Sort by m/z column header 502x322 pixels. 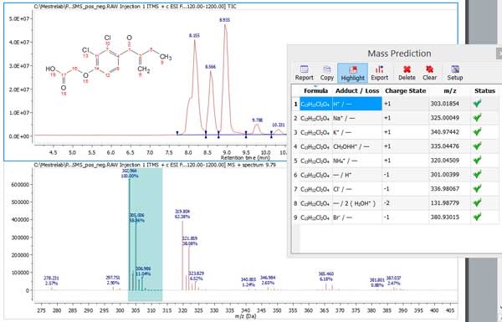[x=450, y=91]
